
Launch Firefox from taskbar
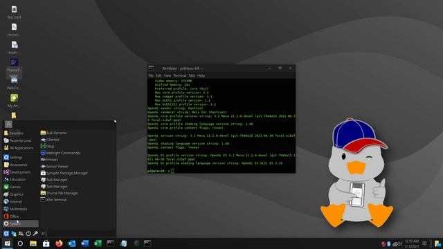tap(59, 243)
